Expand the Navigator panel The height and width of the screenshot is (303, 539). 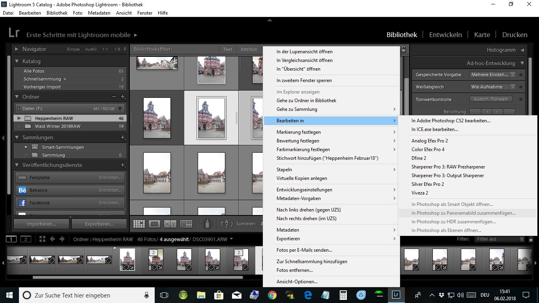point(17,49)
